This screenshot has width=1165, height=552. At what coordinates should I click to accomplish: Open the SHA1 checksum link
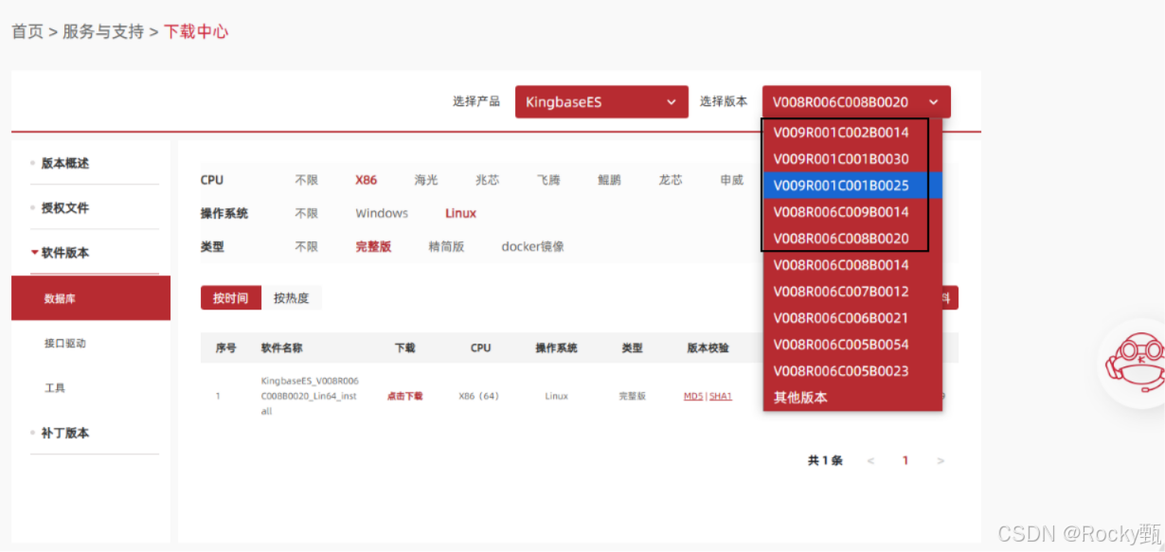pyautogui.click(x=721, y=396)
